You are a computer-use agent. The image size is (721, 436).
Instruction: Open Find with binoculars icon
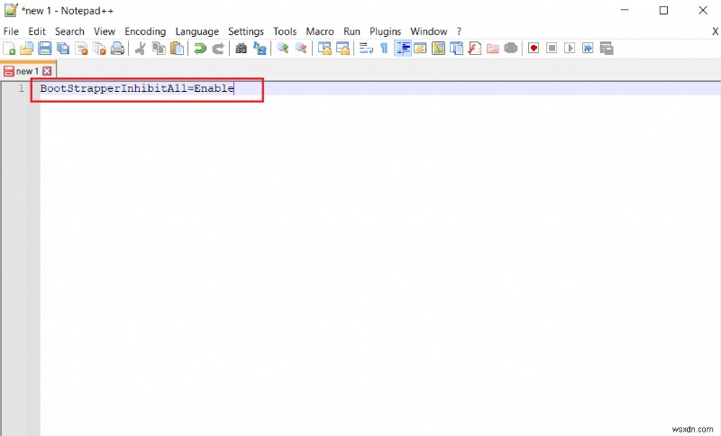tap(241, 49)
